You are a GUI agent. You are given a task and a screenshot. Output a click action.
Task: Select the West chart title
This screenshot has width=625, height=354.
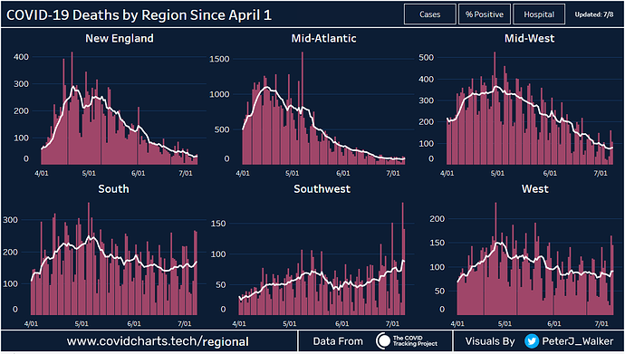point(535,188)
